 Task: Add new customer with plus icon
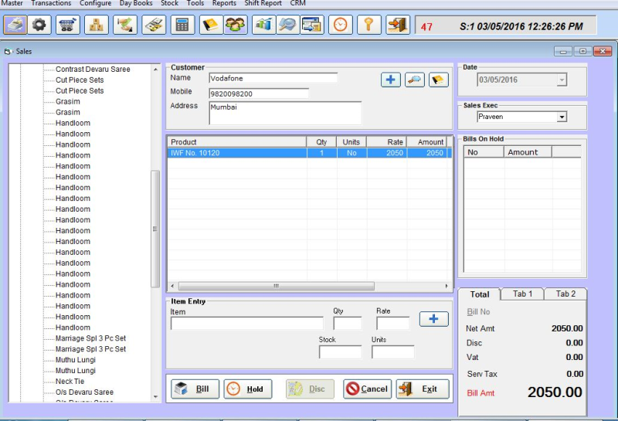tap(391, 80)
